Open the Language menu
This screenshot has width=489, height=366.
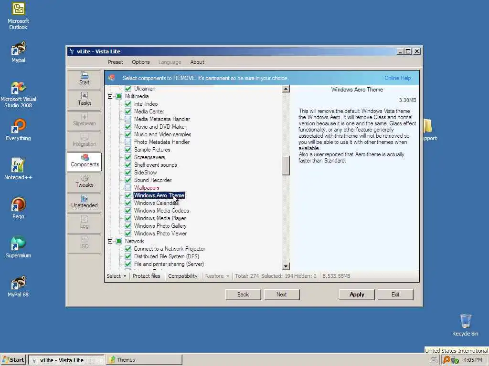[170, 62]
